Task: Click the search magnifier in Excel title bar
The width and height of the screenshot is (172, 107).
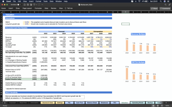Action: click(x=165, y=5)
